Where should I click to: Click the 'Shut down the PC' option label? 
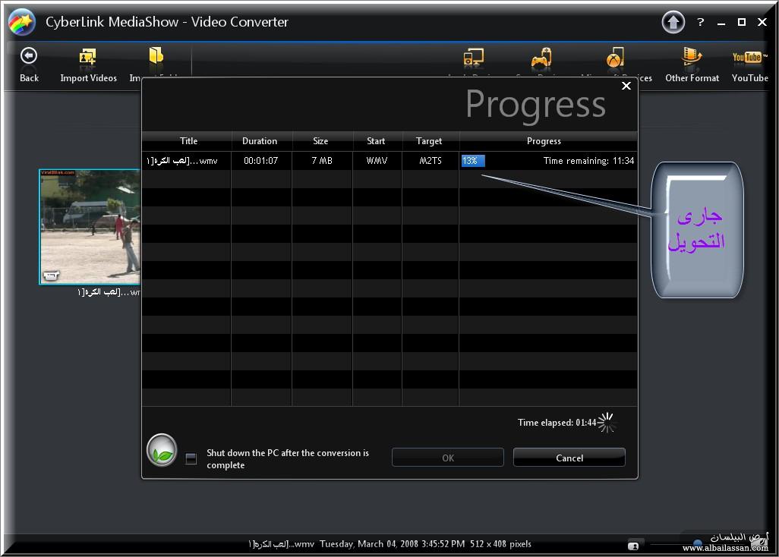[288, 458]
